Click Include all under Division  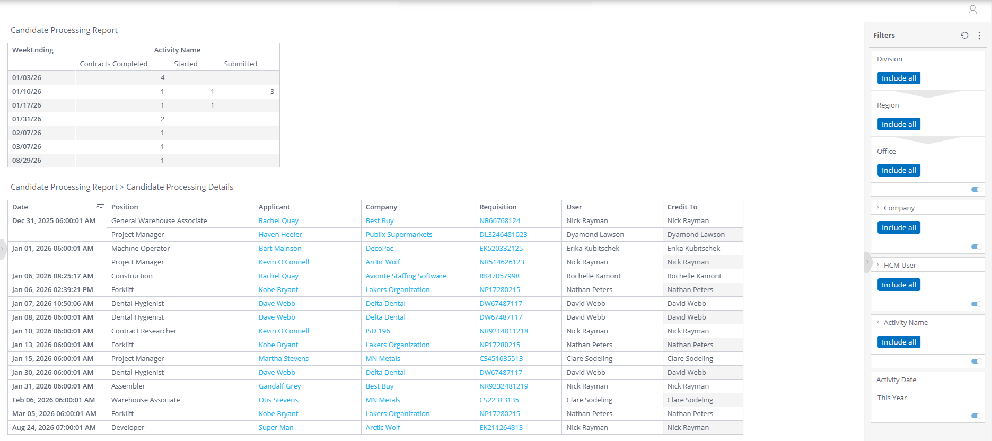coord(899,78)
